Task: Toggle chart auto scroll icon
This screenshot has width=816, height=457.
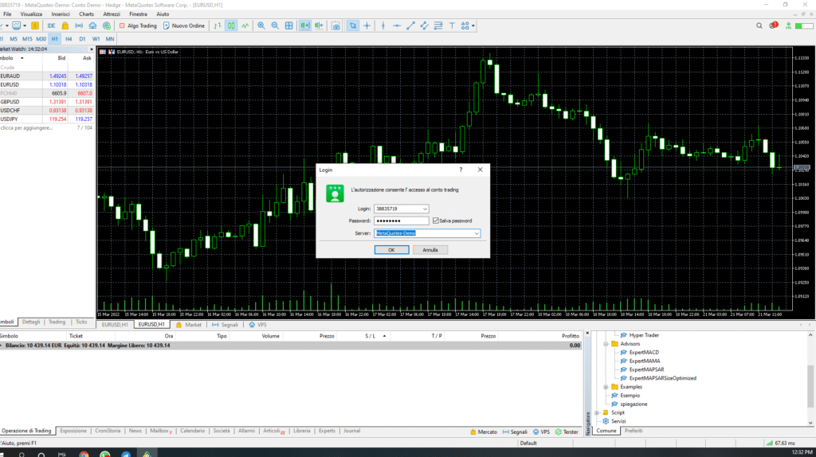Action: tap(305, 25)
